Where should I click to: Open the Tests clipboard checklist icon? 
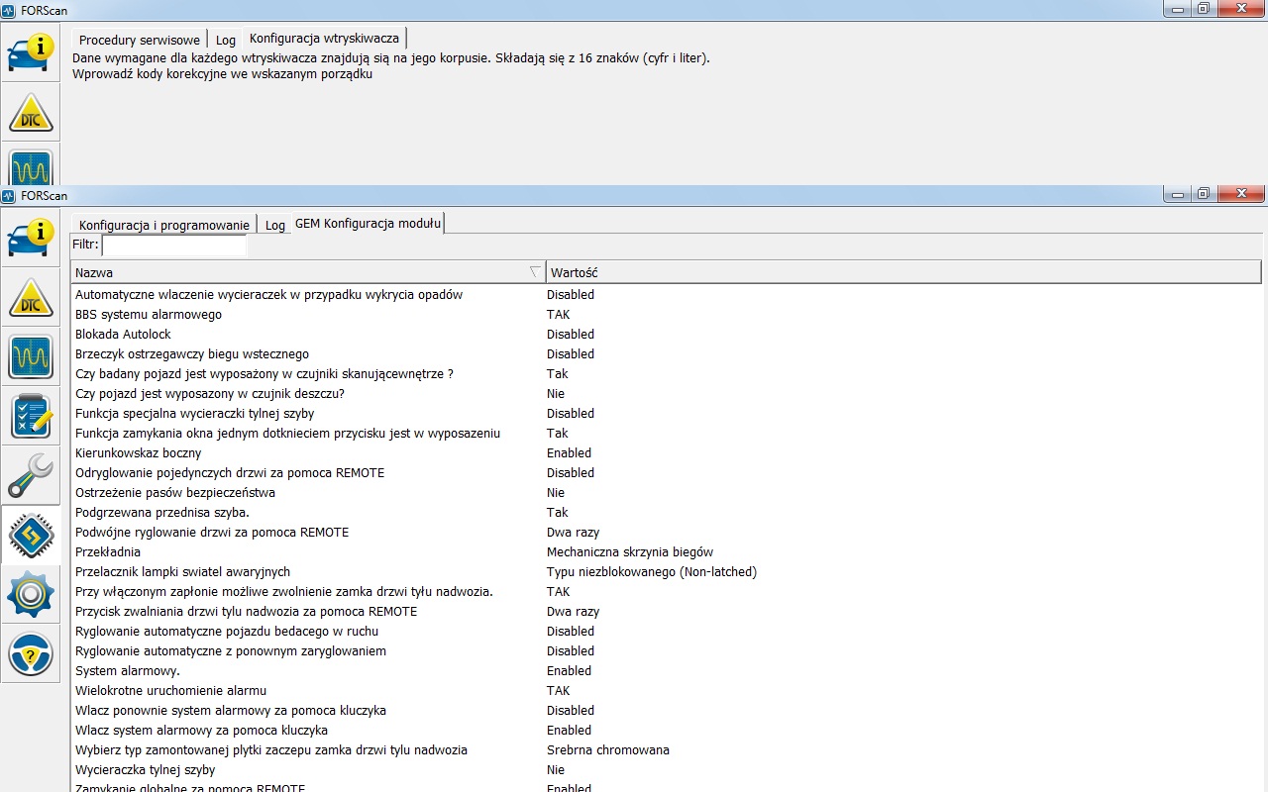[x=31, y=416]
